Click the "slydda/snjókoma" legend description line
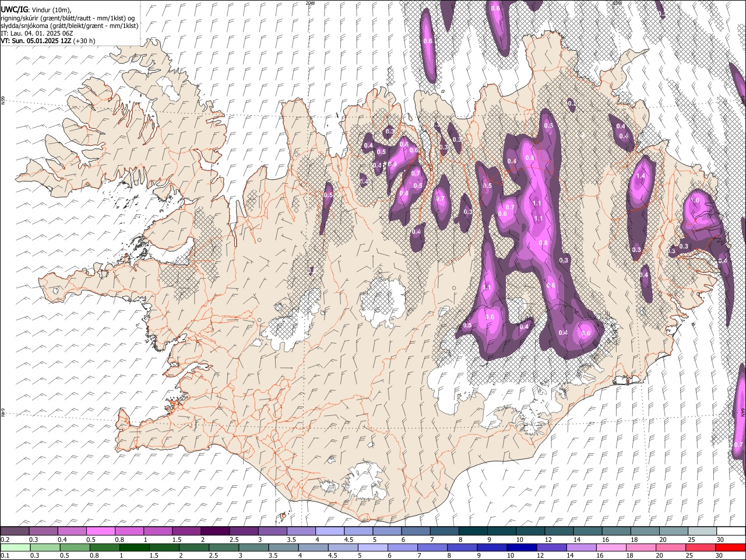The width and height of the screenshot is (746, 560). point(69,26)
